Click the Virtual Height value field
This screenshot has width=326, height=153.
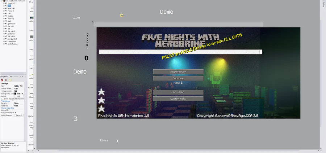[x=19, y=91]
